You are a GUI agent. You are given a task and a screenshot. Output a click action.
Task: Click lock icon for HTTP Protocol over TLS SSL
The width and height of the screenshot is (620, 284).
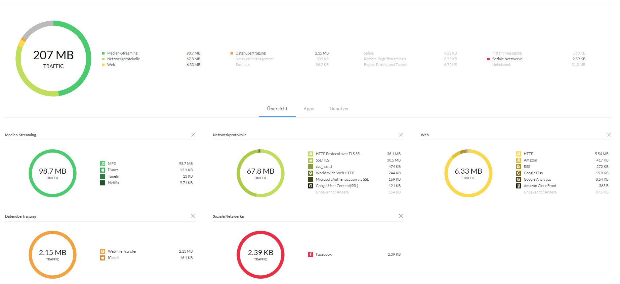(311, 154)
